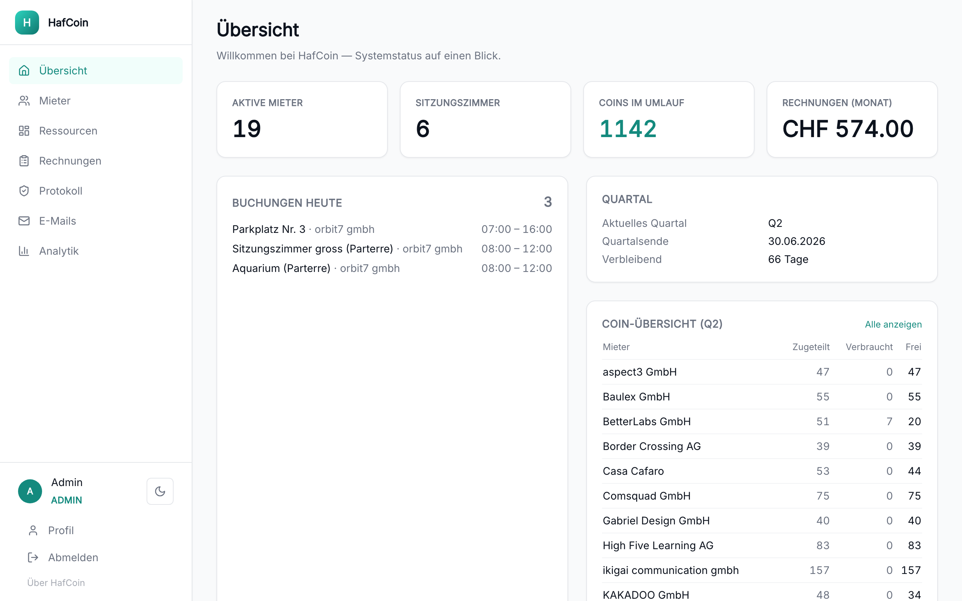Image resolution: width=962 pixels, height=601 pixels.
Task: Select the Comsquad GmbH row
Action: [x=762, y=496]
